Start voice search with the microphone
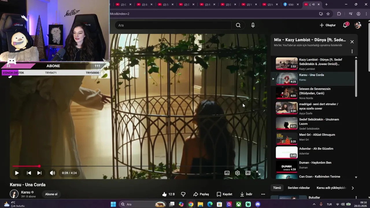Screen dimensions: 370x208 coord(253,25)
